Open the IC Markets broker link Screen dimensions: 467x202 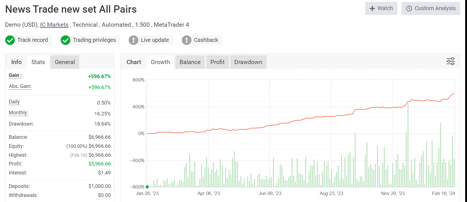[54, 25]
